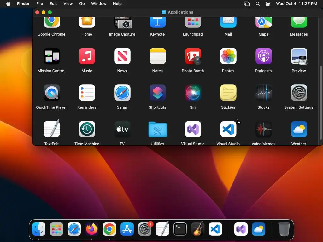
Task: Select the Podcasts app icon
Action: pos(263,56)
